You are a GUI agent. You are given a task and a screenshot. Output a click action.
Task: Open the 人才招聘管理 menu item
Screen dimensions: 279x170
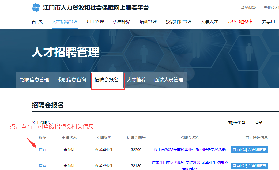point(65,22)
